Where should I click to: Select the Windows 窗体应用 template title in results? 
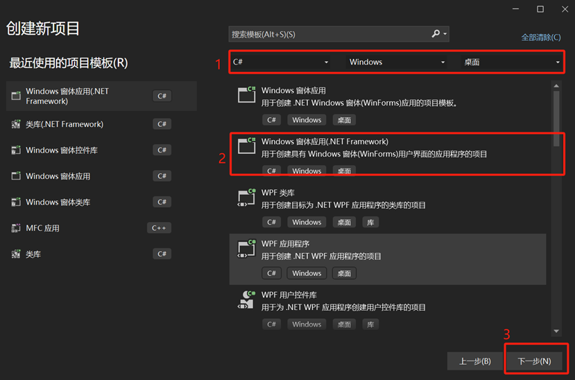[293, 91]
